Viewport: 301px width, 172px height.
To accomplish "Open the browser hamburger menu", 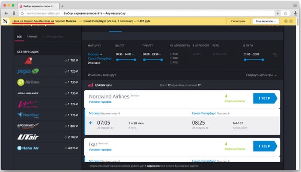I will [x=295, y=5].
